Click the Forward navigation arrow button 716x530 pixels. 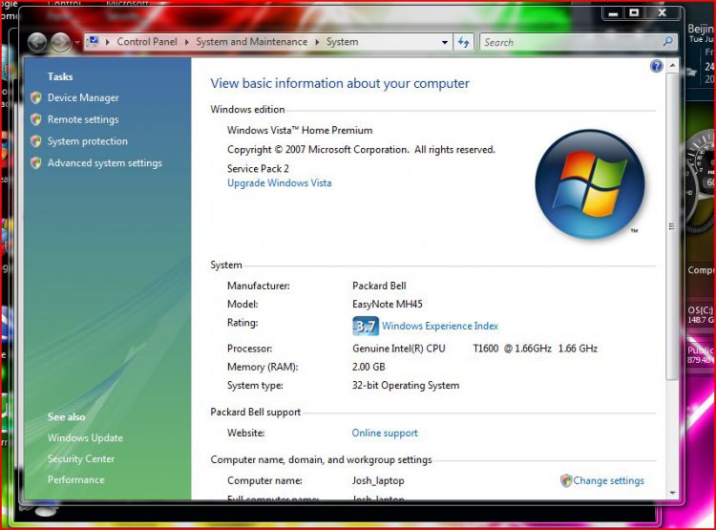coord(60,43)
